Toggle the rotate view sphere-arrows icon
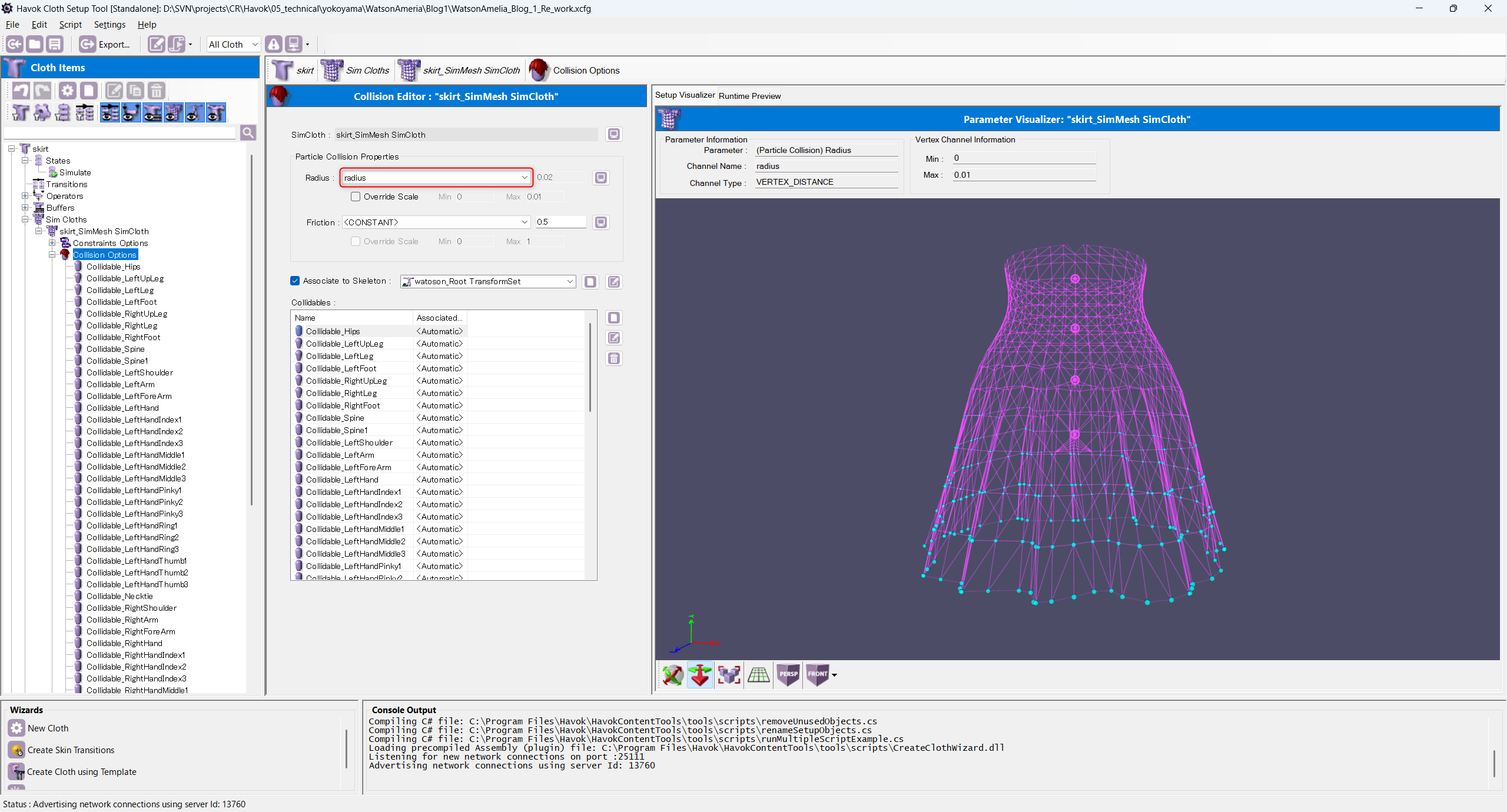Image resolution: width=1507 pixels, height=812 pixels. click(x=672, y=674)
